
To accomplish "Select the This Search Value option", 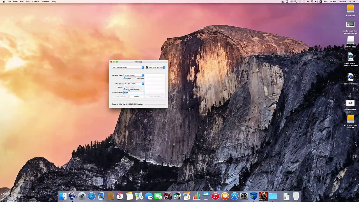I will click(x=132, y=89).
